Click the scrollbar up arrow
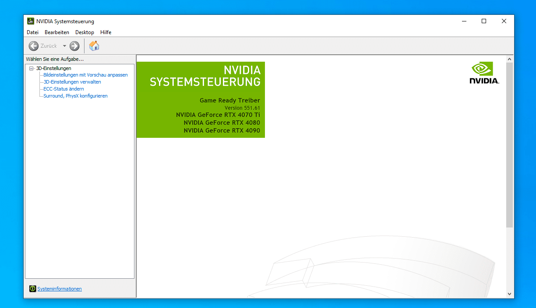This screenshot has height=308, width=536. 509,59
